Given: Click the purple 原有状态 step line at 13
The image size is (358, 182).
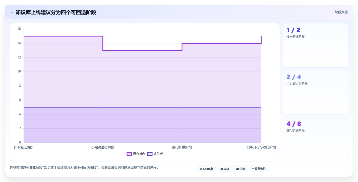Looking at the screenshot, I should [142, 50].
